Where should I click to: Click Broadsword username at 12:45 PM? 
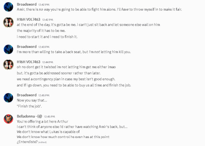coord(27,95)
